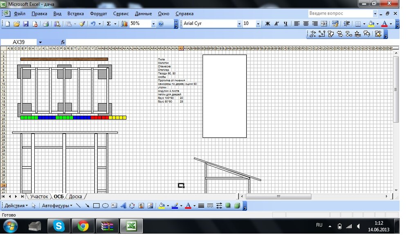Open Print Preview with the magnifier icon
Viewport: 409px width, 243px height.
click(57, 24)
